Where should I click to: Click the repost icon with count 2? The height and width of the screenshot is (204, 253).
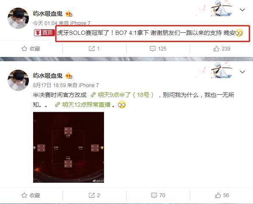pos(92,195)
